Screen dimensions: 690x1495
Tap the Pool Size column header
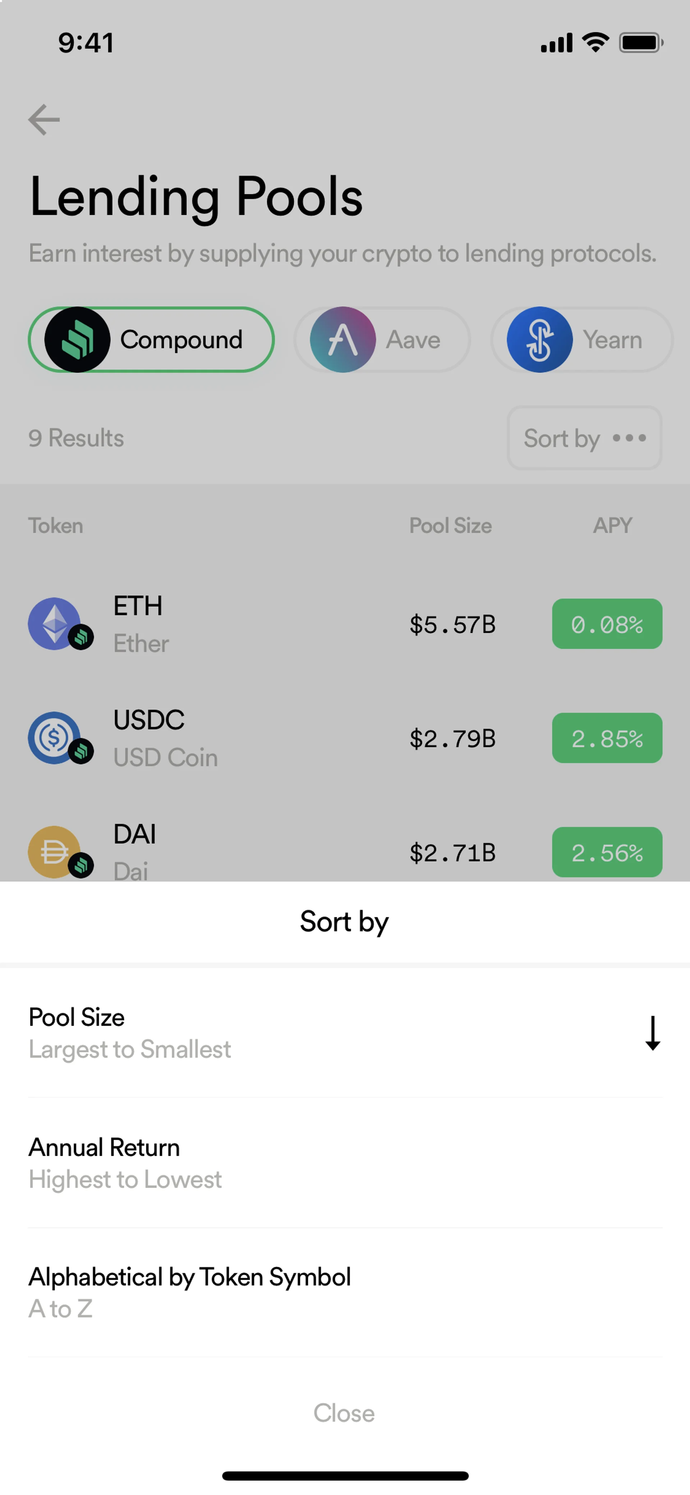(450, 526)
